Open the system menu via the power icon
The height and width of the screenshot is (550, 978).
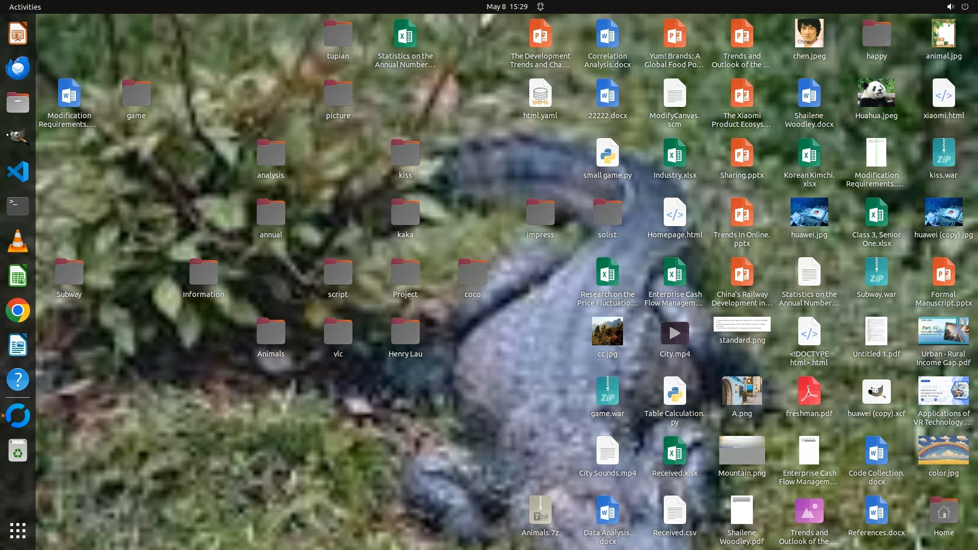click(x=965, y=7)
